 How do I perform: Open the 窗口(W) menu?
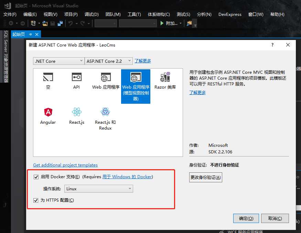point(256,14)
